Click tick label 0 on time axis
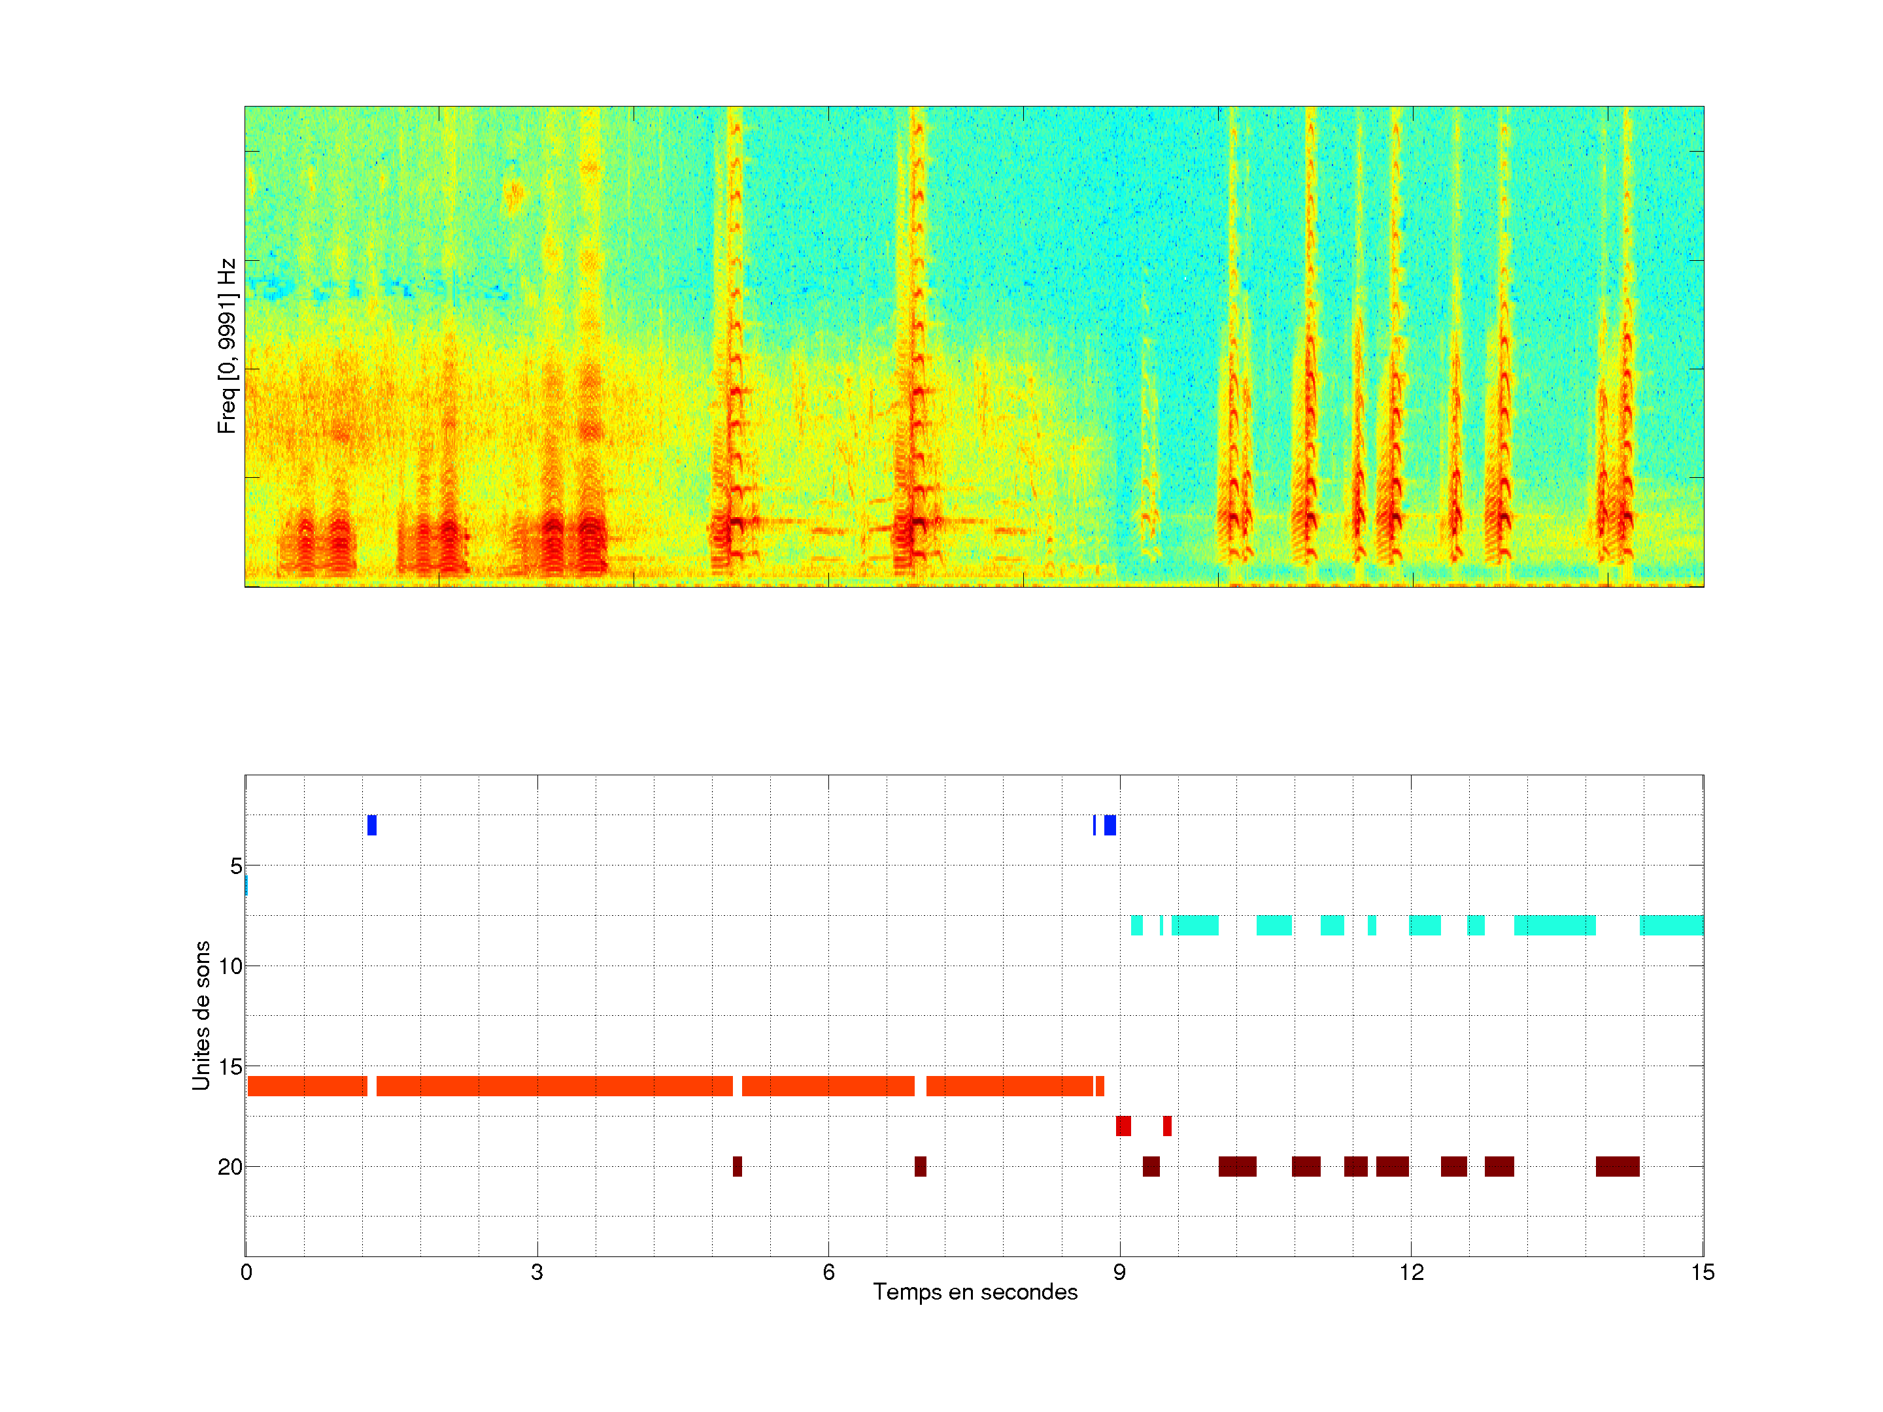 pos(246,1272)
